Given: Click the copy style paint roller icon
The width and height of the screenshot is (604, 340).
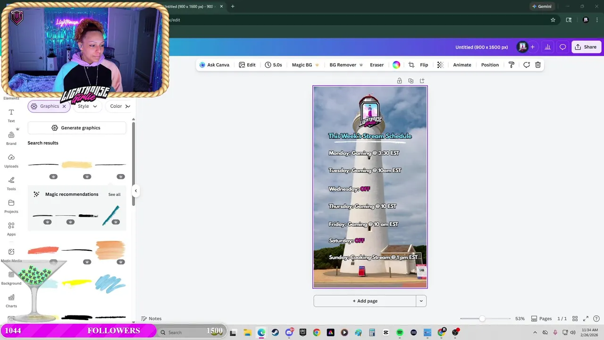Looking at the screenshot, I should pos(511,65).
